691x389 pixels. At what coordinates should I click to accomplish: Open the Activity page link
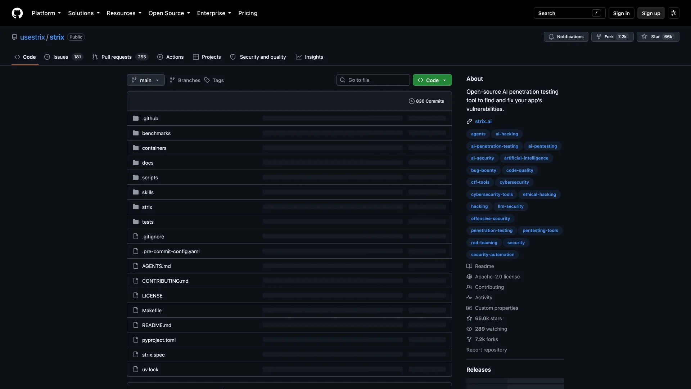pyautogui.click(x=479, y=298)
